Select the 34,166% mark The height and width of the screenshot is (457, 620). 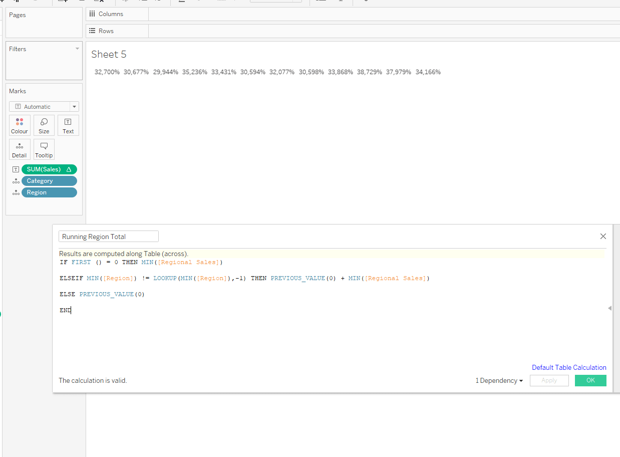coord(428,72)
